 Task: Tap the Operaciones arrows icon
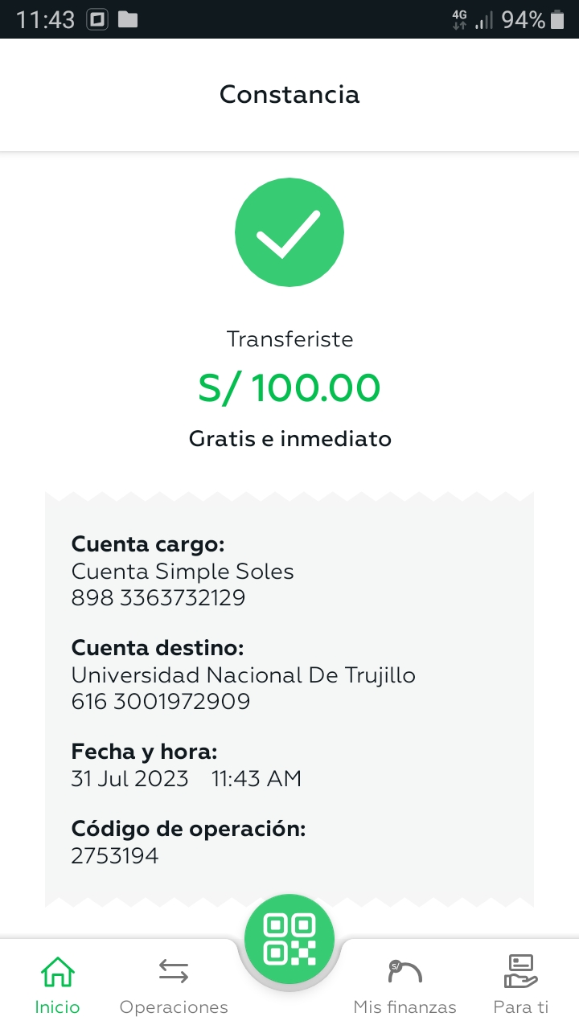pyautogui.click(x=174, y=972)
